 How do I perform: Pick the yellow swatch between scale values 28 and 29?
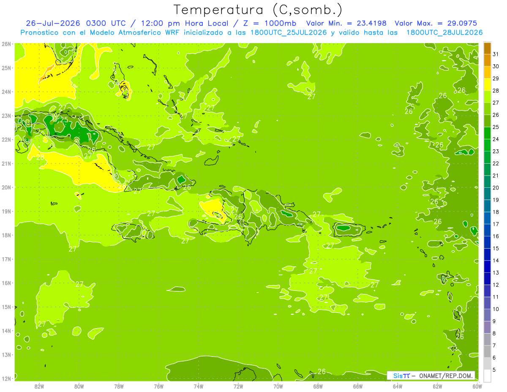(x=487, y=85)
